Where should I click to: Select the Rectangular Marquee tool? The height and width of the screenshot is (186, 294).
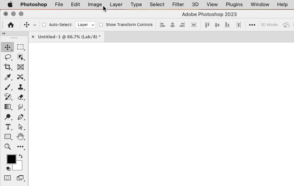(x=20, y=47)
